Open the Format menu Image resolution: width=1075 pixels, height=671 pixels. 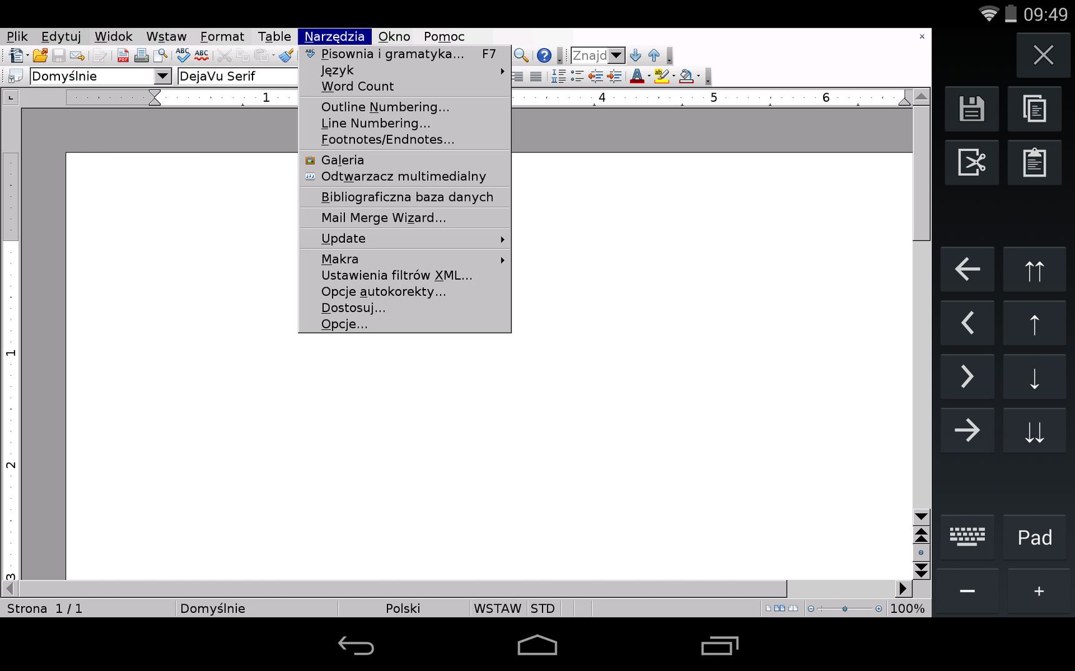point(222,37)
